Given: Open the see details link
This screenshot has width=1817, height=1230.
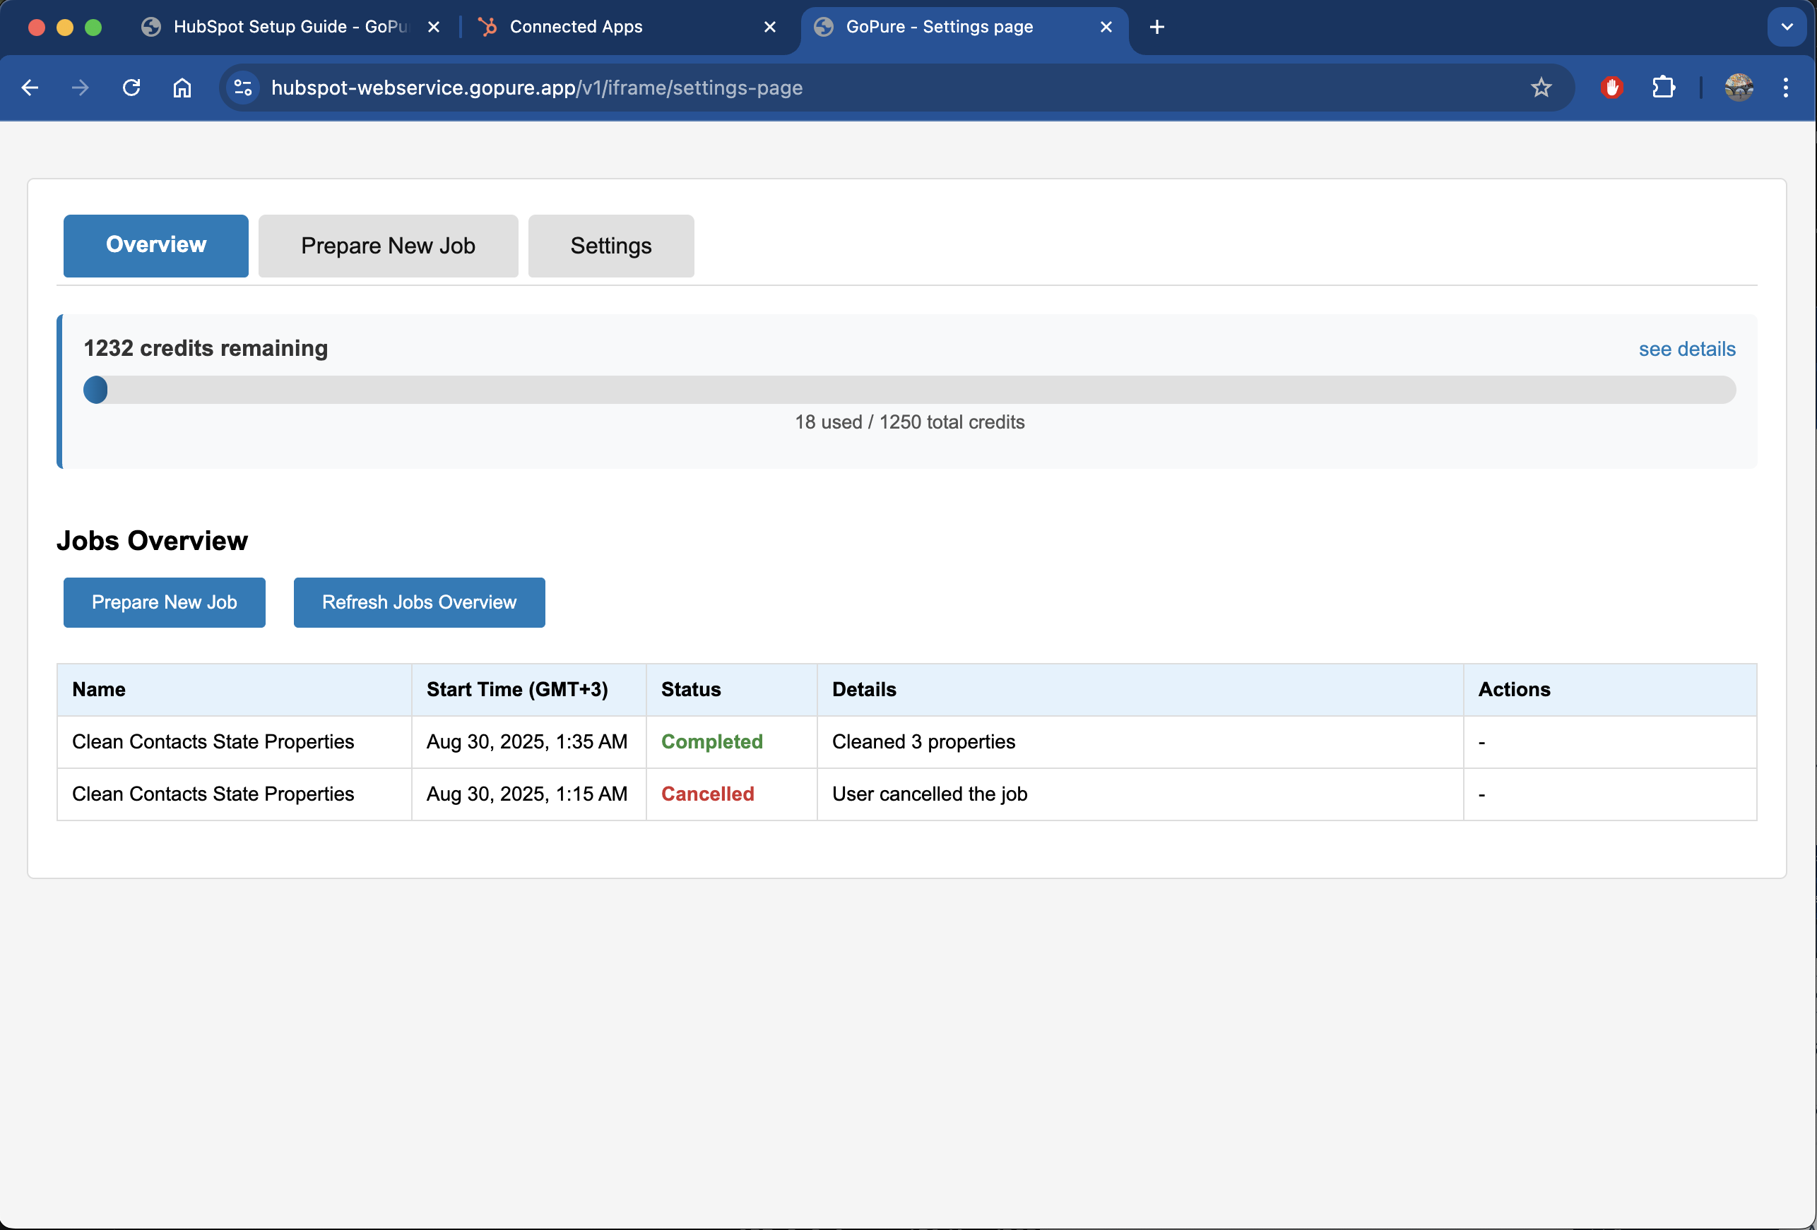Looking at the screenshot, I should (x=1686, y=350).
